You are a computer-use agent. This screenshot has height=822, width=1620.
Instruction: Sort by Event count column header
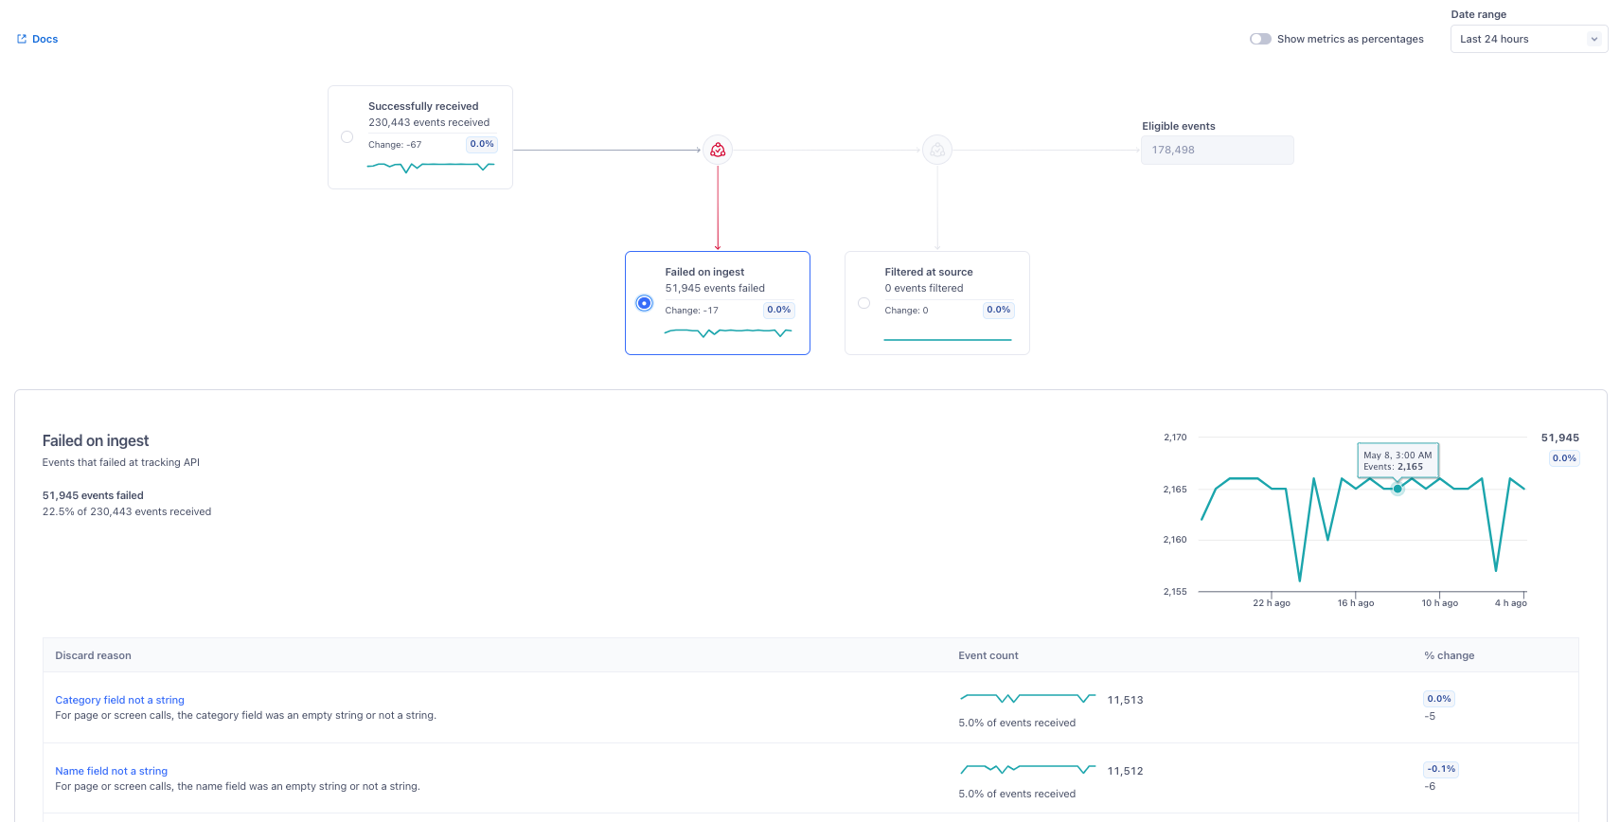pyautogui.click(x=988, y=655)
